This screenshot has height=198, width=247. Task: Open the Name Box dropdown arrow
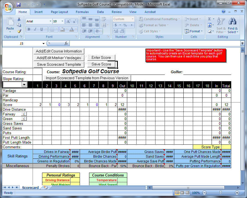[43, 44]
